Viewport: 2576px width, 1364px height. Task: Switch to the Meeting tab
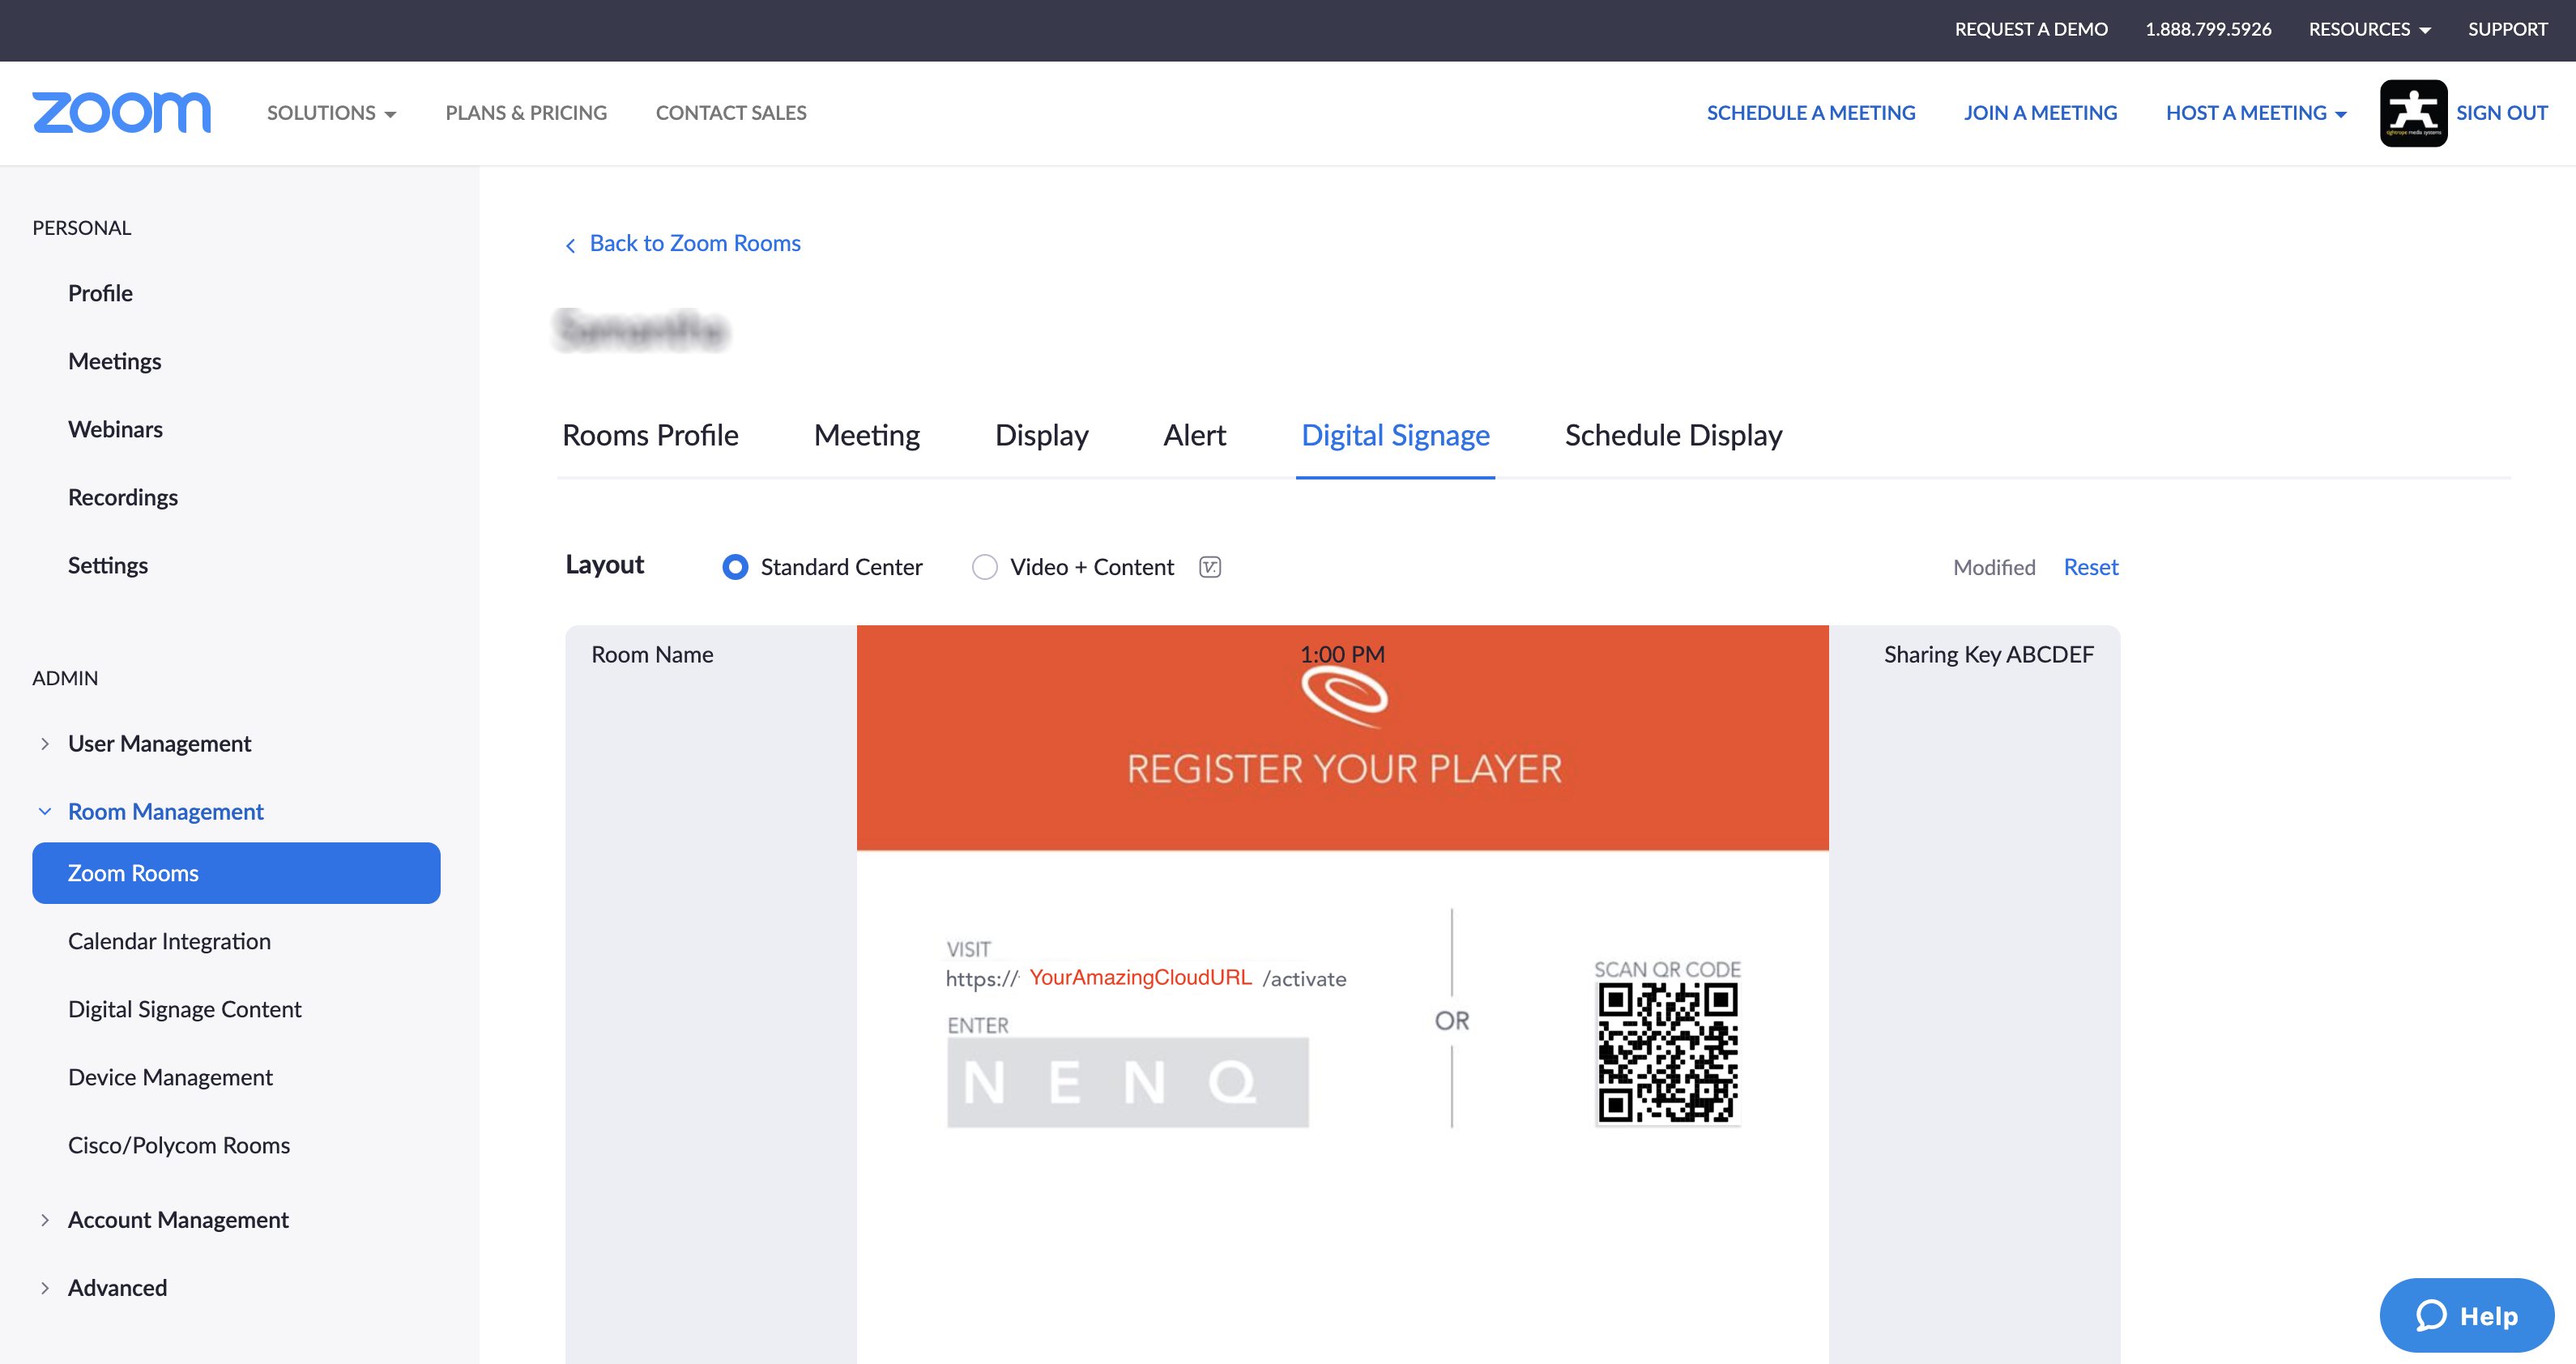866,435
